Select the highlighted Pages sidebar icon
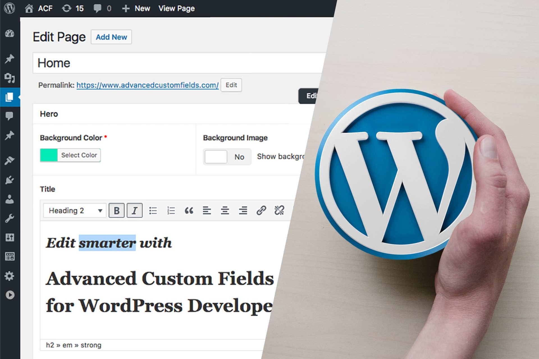 10,97
